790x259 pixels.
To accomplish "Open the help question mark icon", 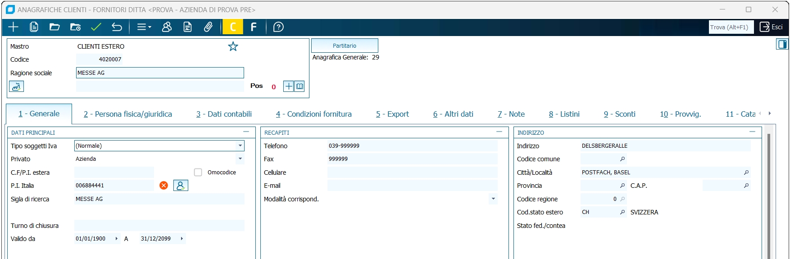I will click(278, 27).
